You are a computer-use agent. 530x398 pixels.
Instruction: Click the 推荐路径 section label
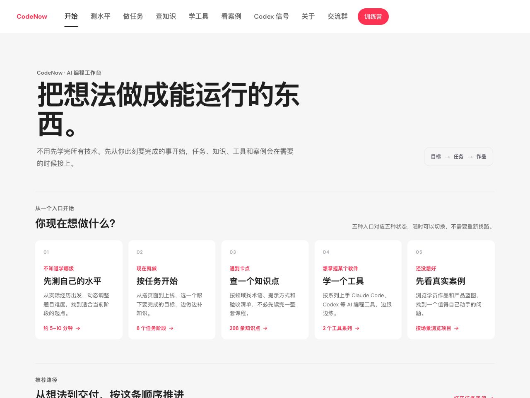46,380
